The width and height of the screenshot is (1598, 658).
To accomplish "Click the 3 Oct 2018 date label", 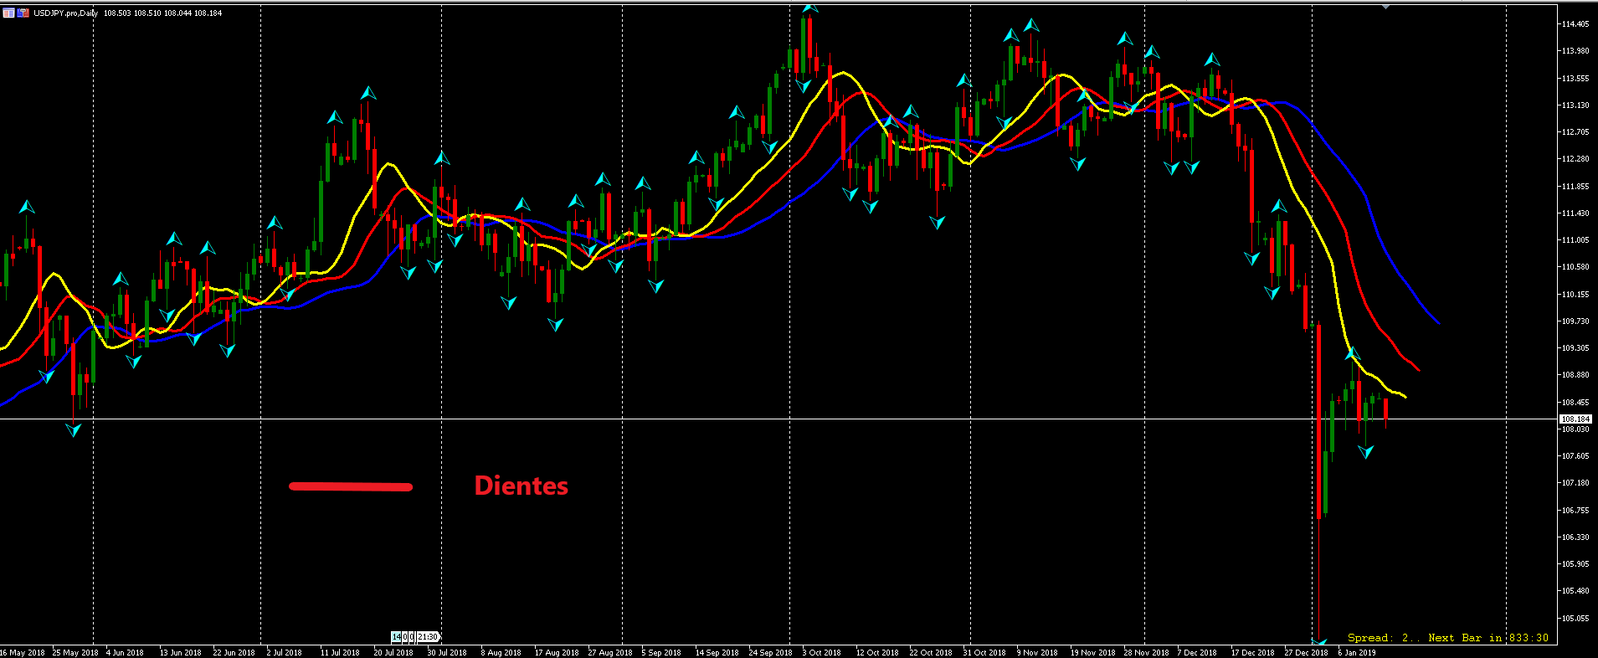I will pos(821,652).
